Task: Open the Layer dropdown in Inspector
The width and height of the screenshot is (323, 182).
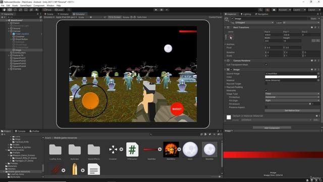Action: (301, 23)
